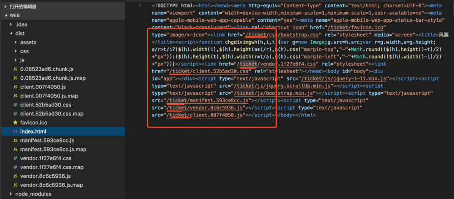
Task: Expand the assets folder arrow
Action: (x=16, y=43)
